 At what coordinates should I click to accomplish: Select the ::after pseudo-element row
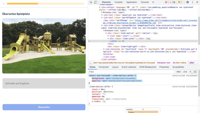143,41
